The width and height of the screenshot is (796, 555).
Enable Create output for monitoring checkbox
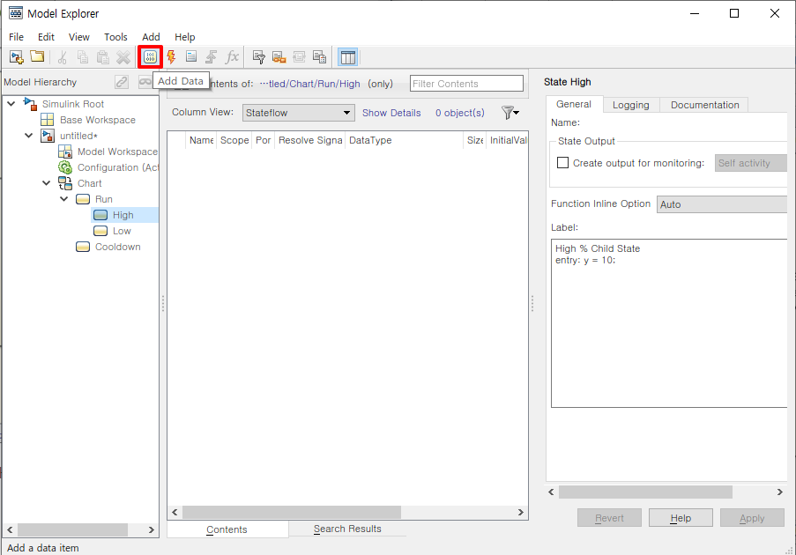click(x=562, y=163)
